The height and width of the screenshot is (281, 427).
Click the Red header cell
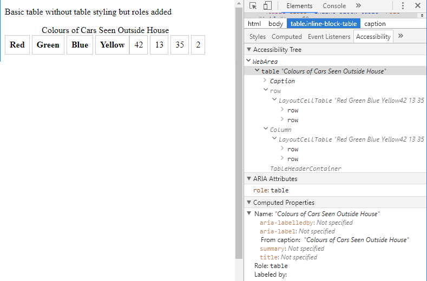coord(17,45)
